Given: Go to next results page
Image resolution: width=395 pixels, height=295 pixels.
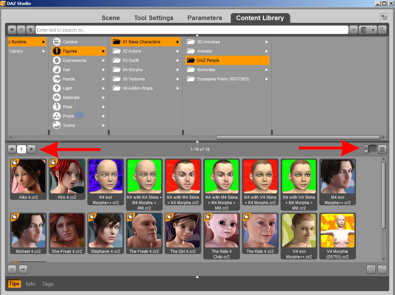Looking at the screenshot, I should point(31,149).
